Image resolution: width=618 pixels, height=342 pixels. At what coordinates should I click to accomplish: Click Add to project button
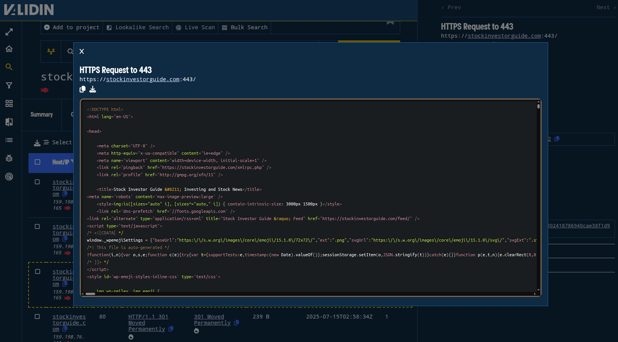(72, 28)
